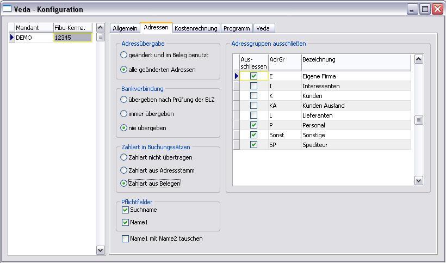The height and width of the screenshot is (263, 446).
Task: Select the Programm tab
Action: click(237, 28)
